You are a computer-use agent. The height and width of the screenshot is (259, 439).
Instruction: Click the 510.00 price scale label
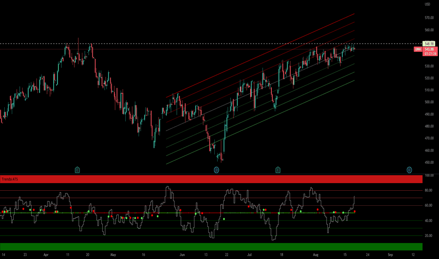pos(429,90)
